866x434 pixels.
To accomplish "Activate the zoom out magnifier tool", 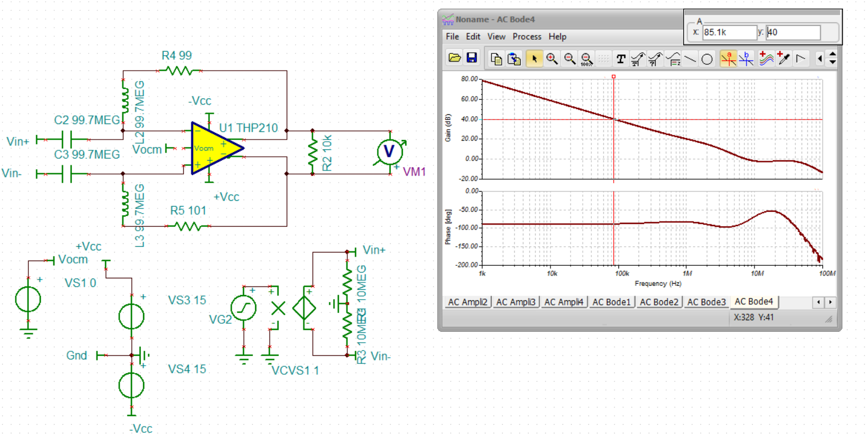I will pyautogui.click(x=569, y=59).
